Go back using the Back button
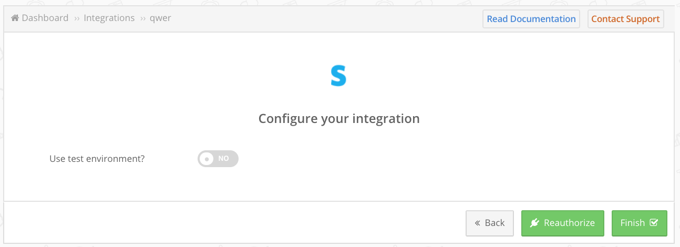Viewport: 680px width, 247px height. [x=489, y=223]
